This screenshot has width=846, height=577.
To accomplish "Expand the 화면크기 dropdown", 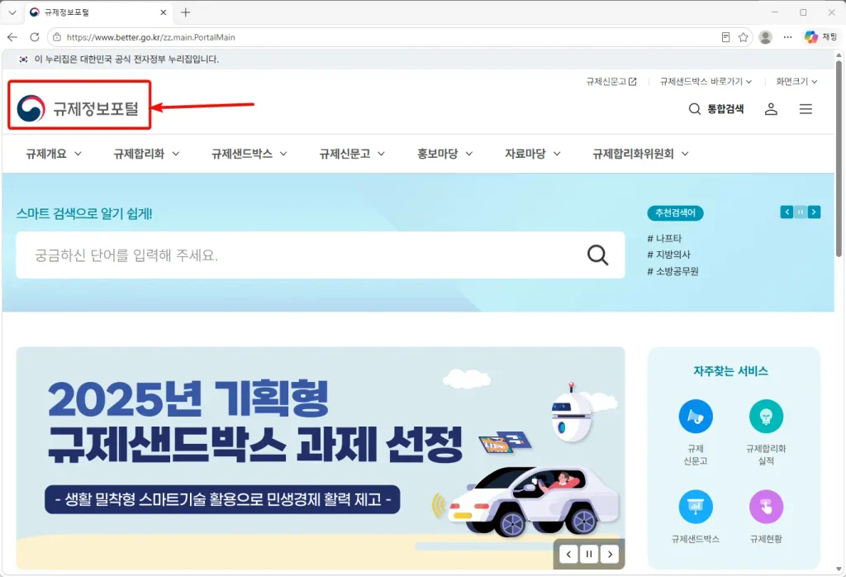I will tap(796, 82).
